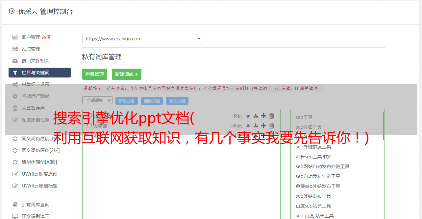Select keyword 百度seo站长工具
This screenshot has width=422, height=219.
click(313, 206)
